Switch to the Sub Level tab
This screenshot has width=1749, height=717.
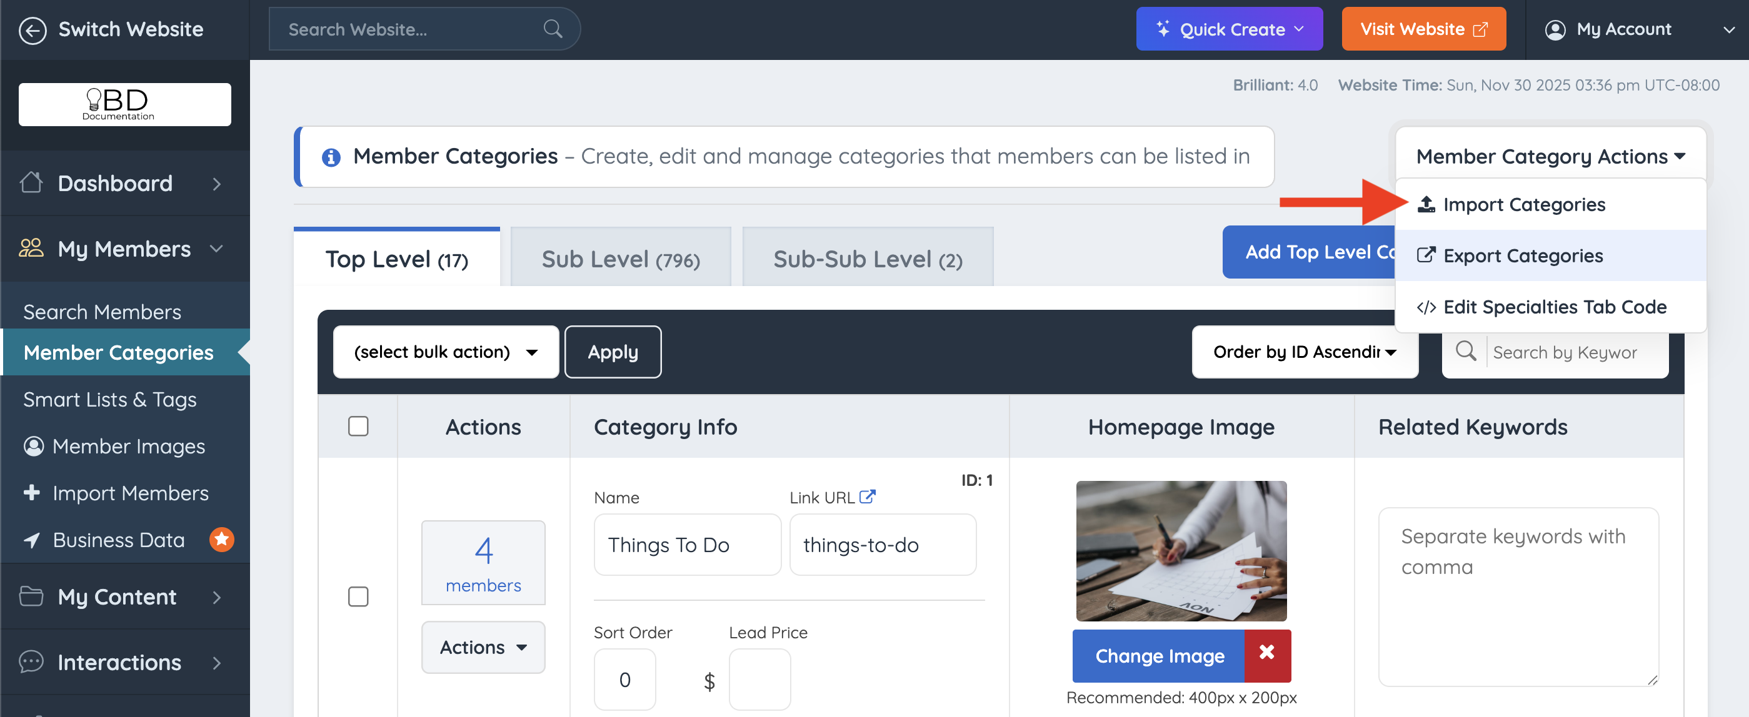pyautogui.click(x=620, y=259)
